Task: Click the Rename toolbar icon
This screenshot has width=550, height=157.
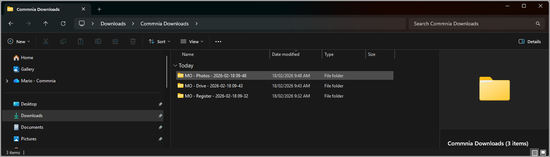Action: (98, 42)
